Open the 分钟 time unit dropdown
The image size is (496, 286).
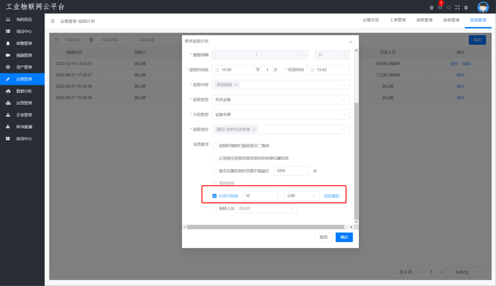302,196
